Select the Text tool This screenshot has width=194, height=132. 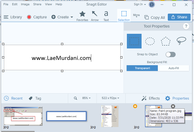tap(106, 16)
